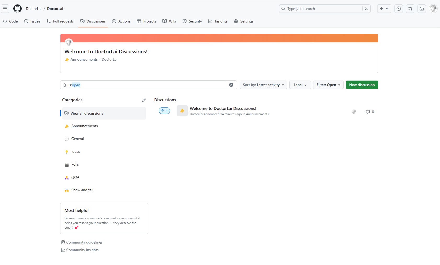This screenshot has width=440, height=265.
Task: Select the General category
Action: coord(104,139)
